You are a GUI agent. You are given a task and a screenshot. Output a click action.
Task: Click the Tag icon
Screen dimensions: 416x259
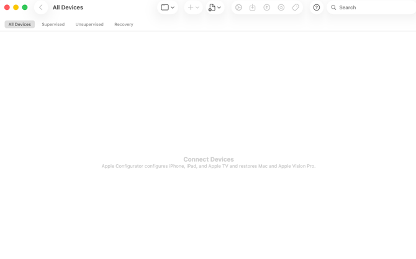296,7
